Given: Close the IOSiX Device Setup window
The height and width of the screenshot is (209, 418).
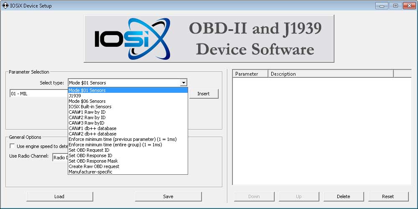Looking at the screenshot, I should click(x=410, y=5).
